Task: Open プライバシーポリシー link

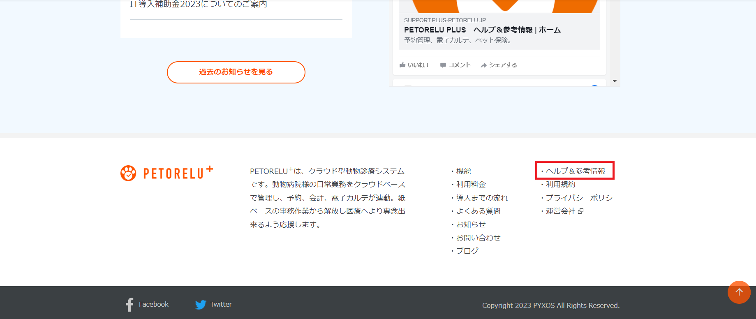Action: coord(583,198)
